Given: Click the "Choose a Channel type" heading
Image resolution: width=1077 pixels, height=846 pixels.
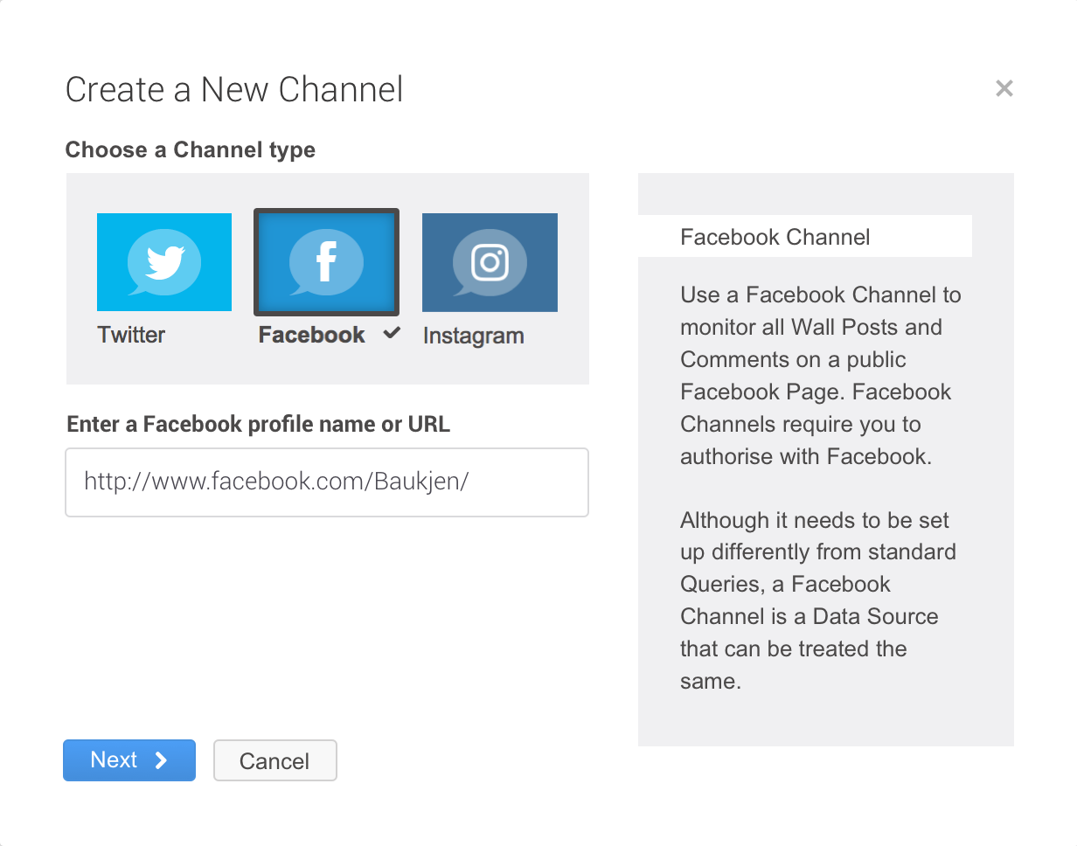Looking at the screenshot, I should pos(191,149).
